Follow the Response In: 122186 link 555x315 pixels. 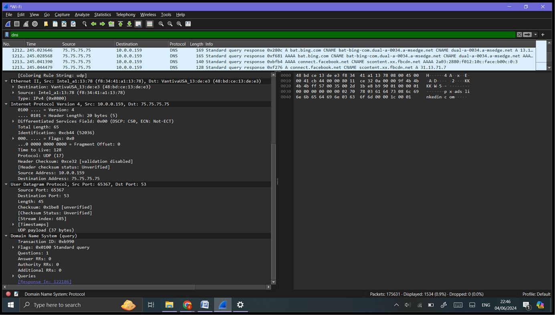44,281
